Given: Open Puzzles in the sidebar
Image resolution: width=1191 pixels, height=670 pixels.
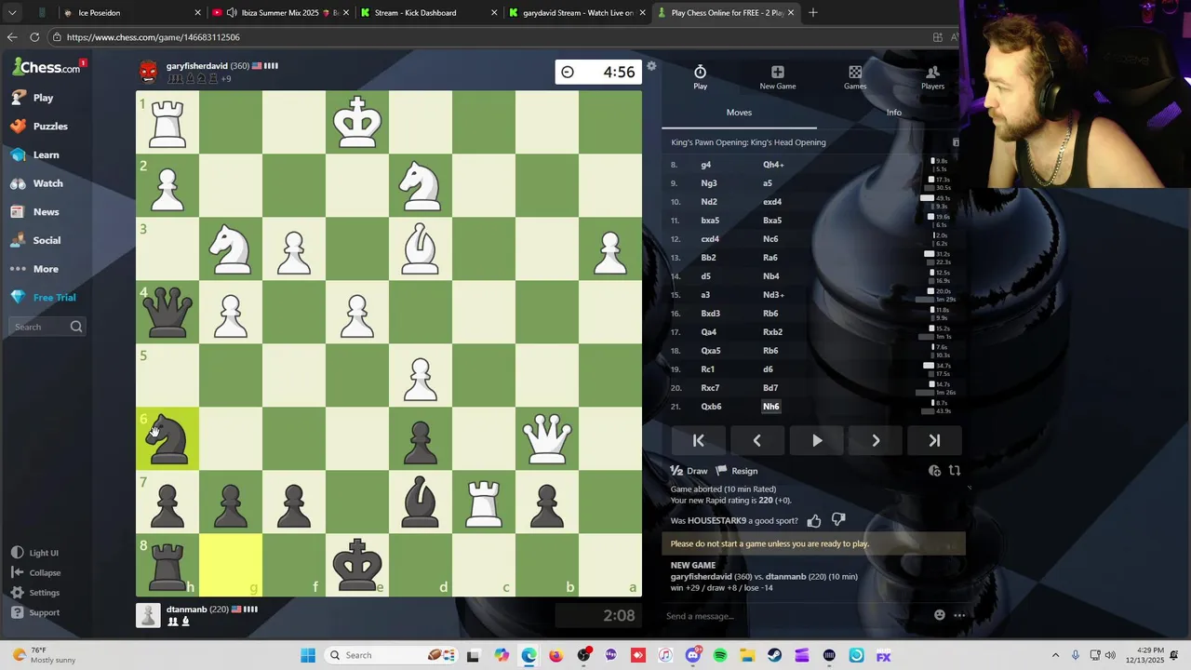Looking at the screenshot, I should (x=40, y=127).
